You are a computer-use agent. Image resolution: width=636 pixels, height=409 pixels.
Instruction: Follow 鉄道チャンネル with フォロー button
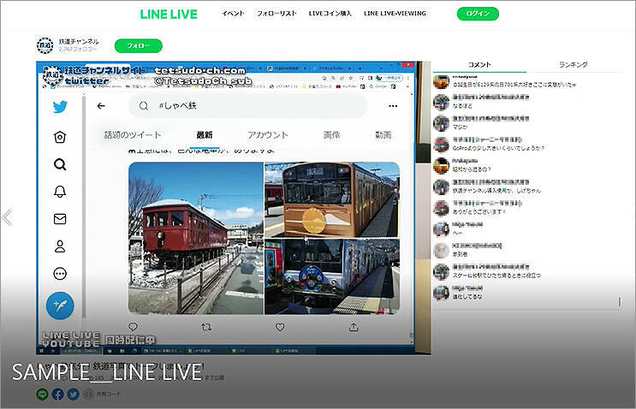pos(139,46)
